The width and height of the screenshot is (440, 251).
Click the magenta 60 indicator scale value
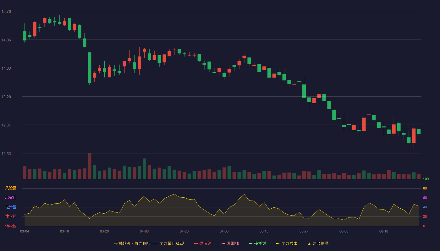(425, 198)
